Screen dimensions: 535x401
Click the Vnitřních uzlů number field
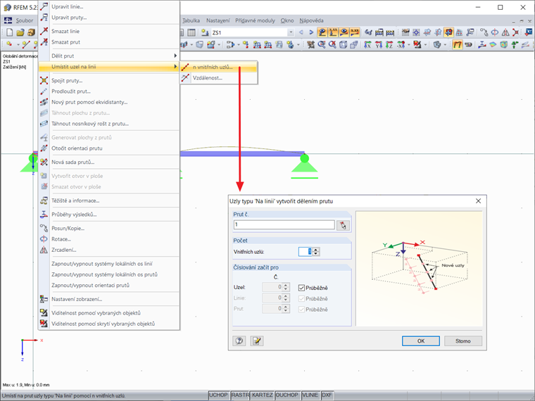click(x=306, y=252)
